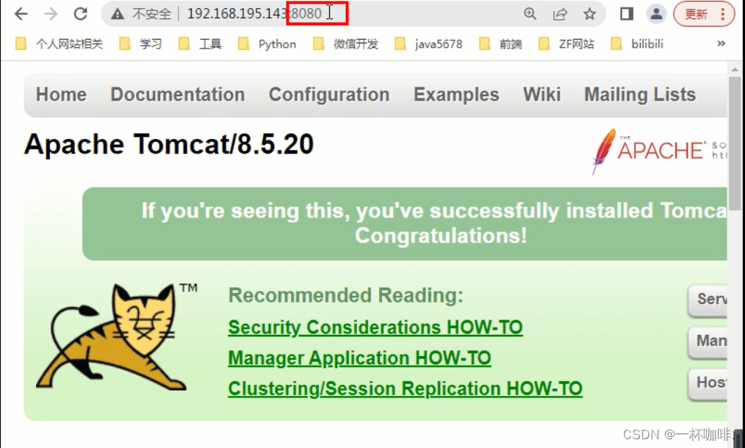
Task: Select Configuration in Tomcat navigation
Action: 329,95
